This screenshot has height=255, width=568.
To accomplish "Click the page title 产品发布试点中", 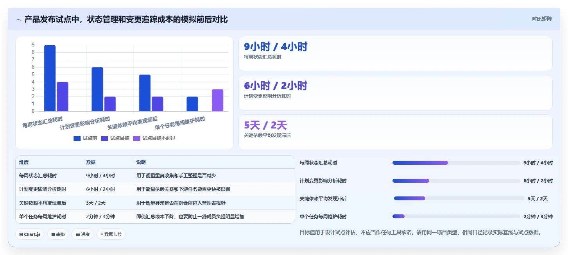I will tap(126, 19).
